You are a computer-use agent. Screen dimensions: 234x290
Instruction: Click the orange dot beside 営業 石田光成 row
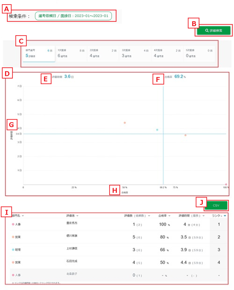[13, 262]
